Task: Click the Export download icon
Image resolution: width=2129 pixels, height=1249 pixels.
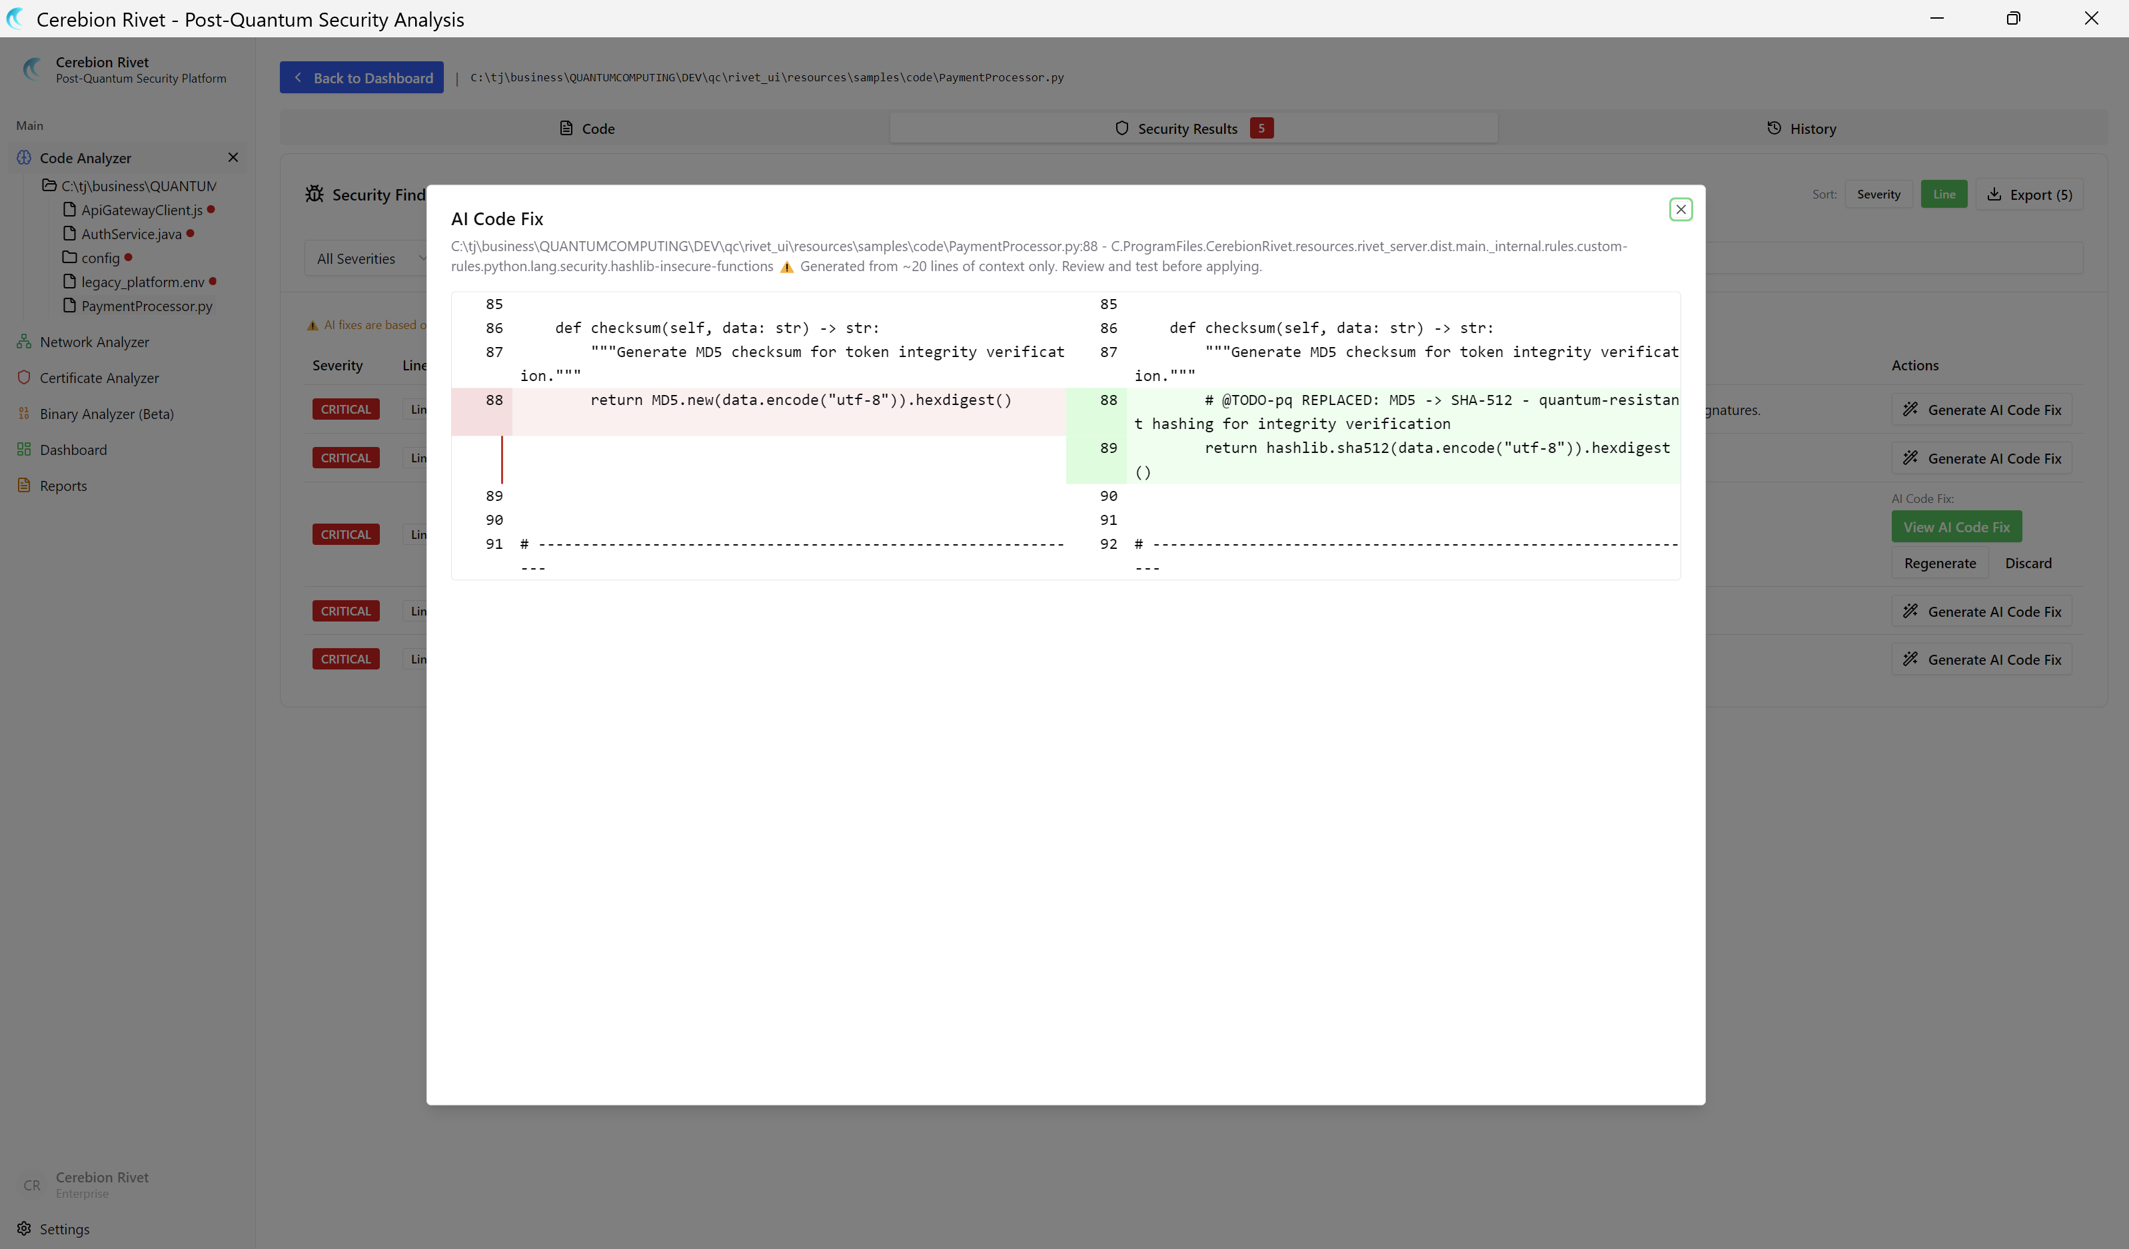Action: click(1994, 195)
